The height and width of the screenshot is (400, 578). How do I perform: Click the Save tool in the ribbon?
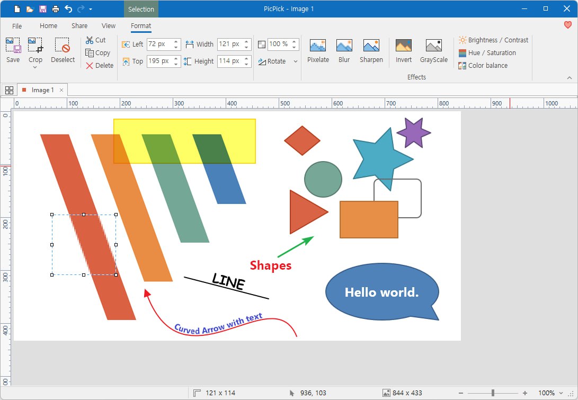coord(12,50)
